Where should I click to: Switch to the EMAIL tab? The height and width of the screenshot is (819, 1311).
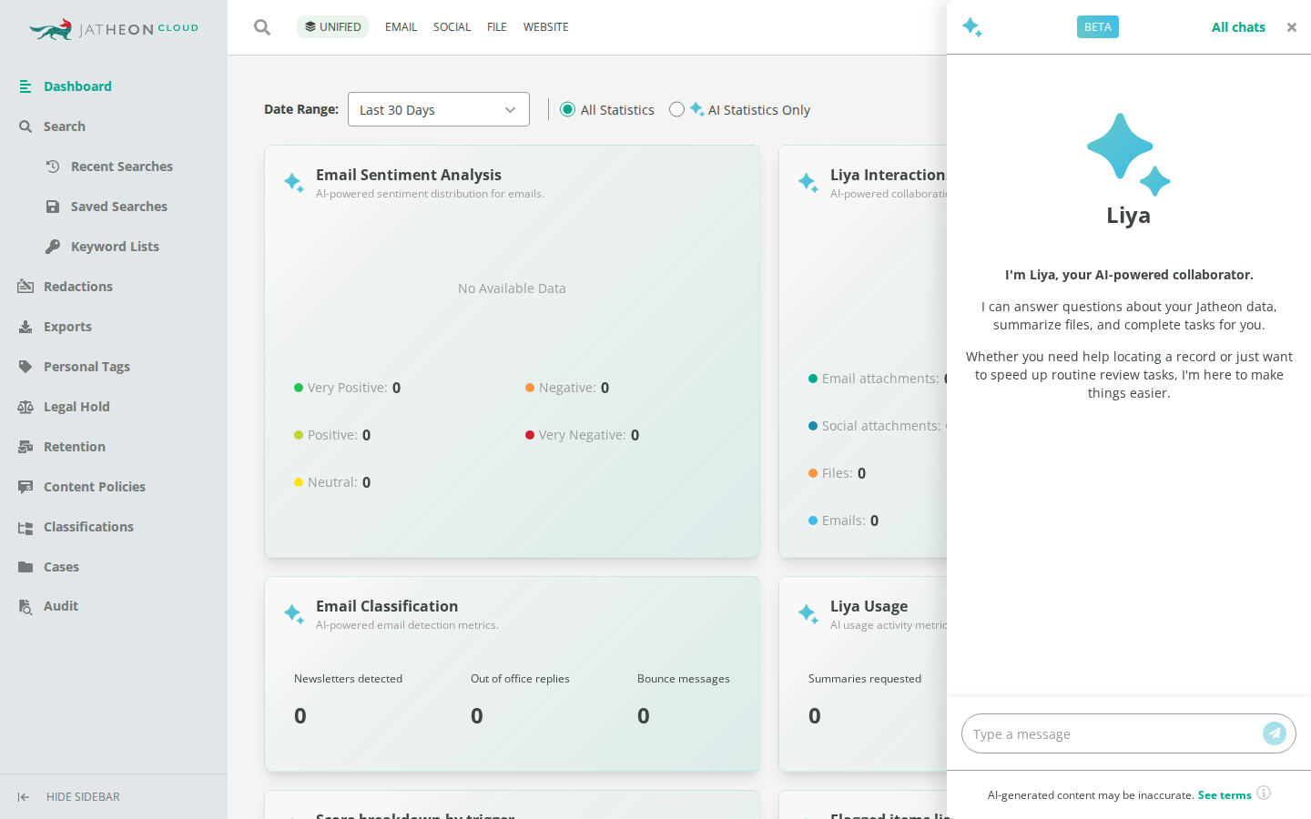(x=401, y=27)
